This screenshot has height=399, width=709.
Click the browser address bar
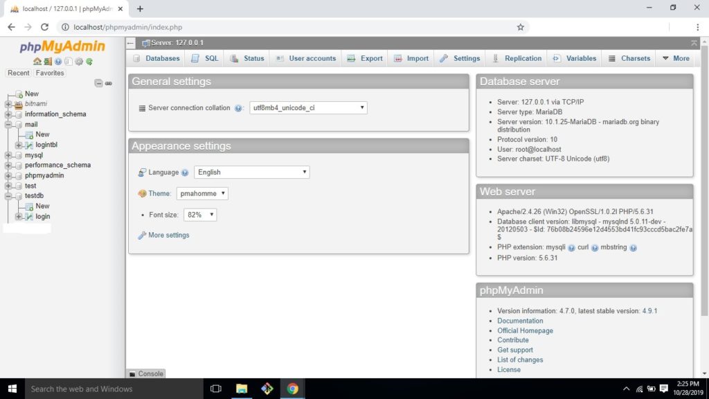[293, 27]
